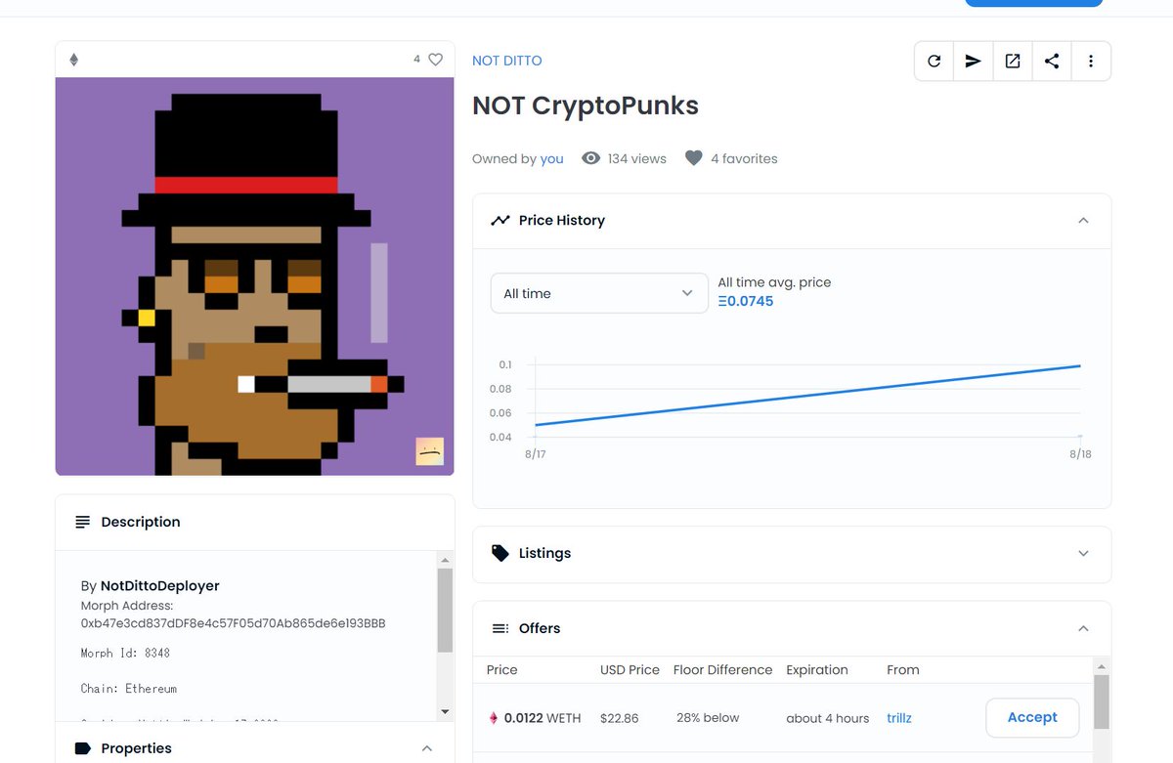Click the offers list scrollbar thumb
1173x763 pixels.
pos(1101,701)
